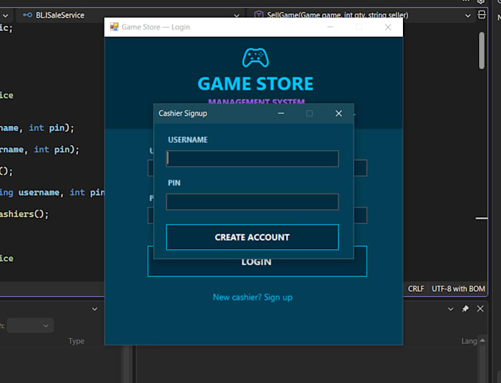The height and width of the screenshot is (383, 501).
Task: Click the Game Store app icon in title bar
Action: tap(114, 27)
